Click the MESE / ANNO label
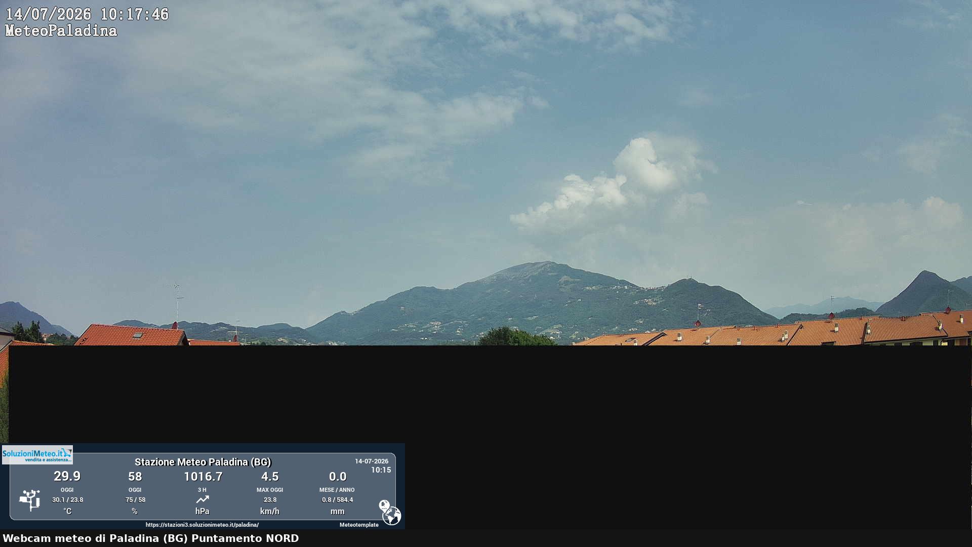This screenshot has height=547, width=972. tap(337, 490)
